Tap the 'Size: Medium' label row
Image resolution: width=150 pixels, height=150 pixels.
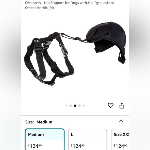tap(39, 122)
